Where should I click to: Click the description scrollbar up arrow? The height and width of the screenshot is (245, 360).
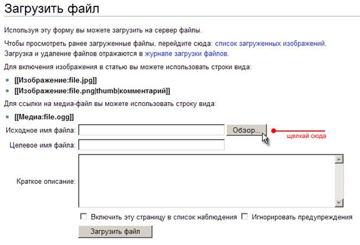(339, 159)
